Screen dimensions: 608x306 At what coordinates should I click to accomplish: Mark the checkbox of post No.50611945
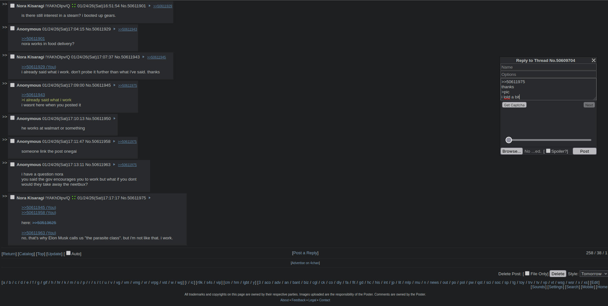[x=12, y=85]
